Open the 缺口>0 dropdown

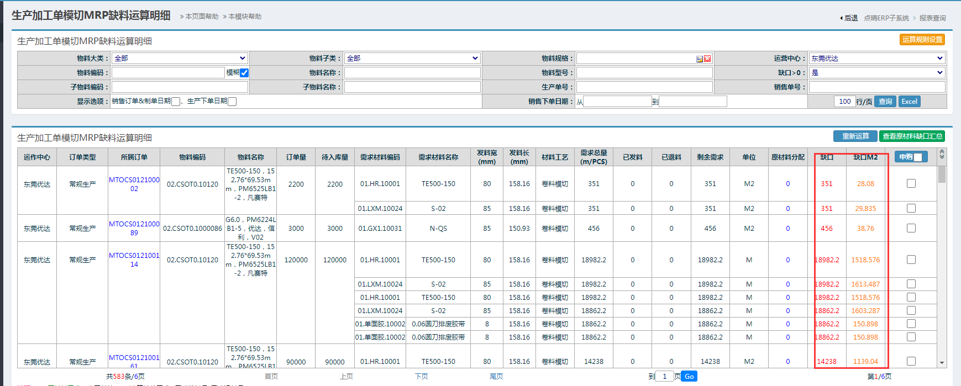877,73
